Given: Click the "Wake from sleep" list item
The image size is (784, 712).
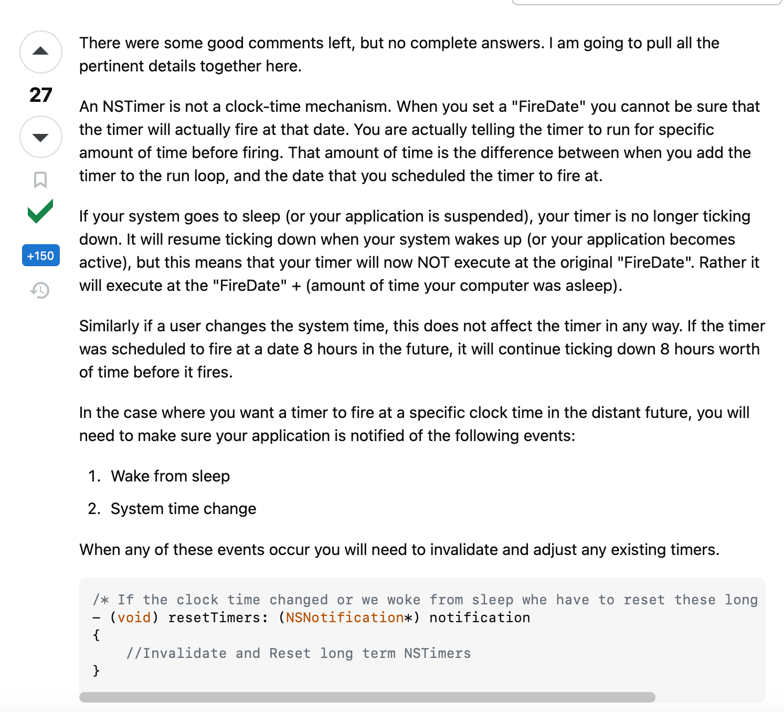Looking at the screenshot, I should (x=171, y=476).
